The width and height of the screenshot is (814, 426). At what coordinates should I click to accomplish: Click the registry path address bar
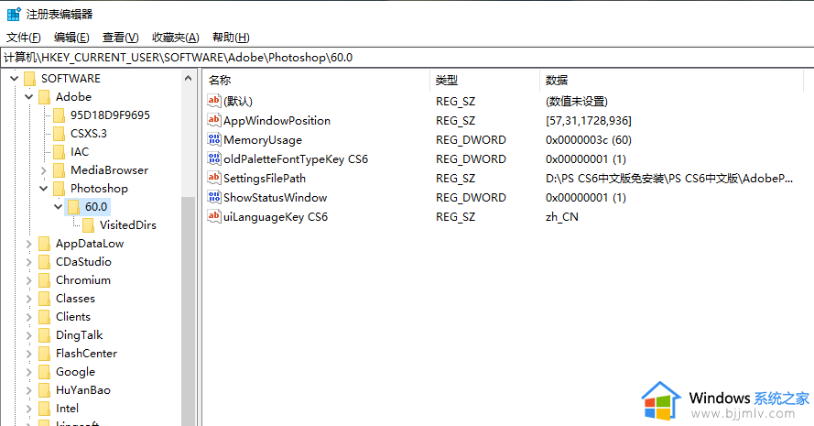point(407,57)
